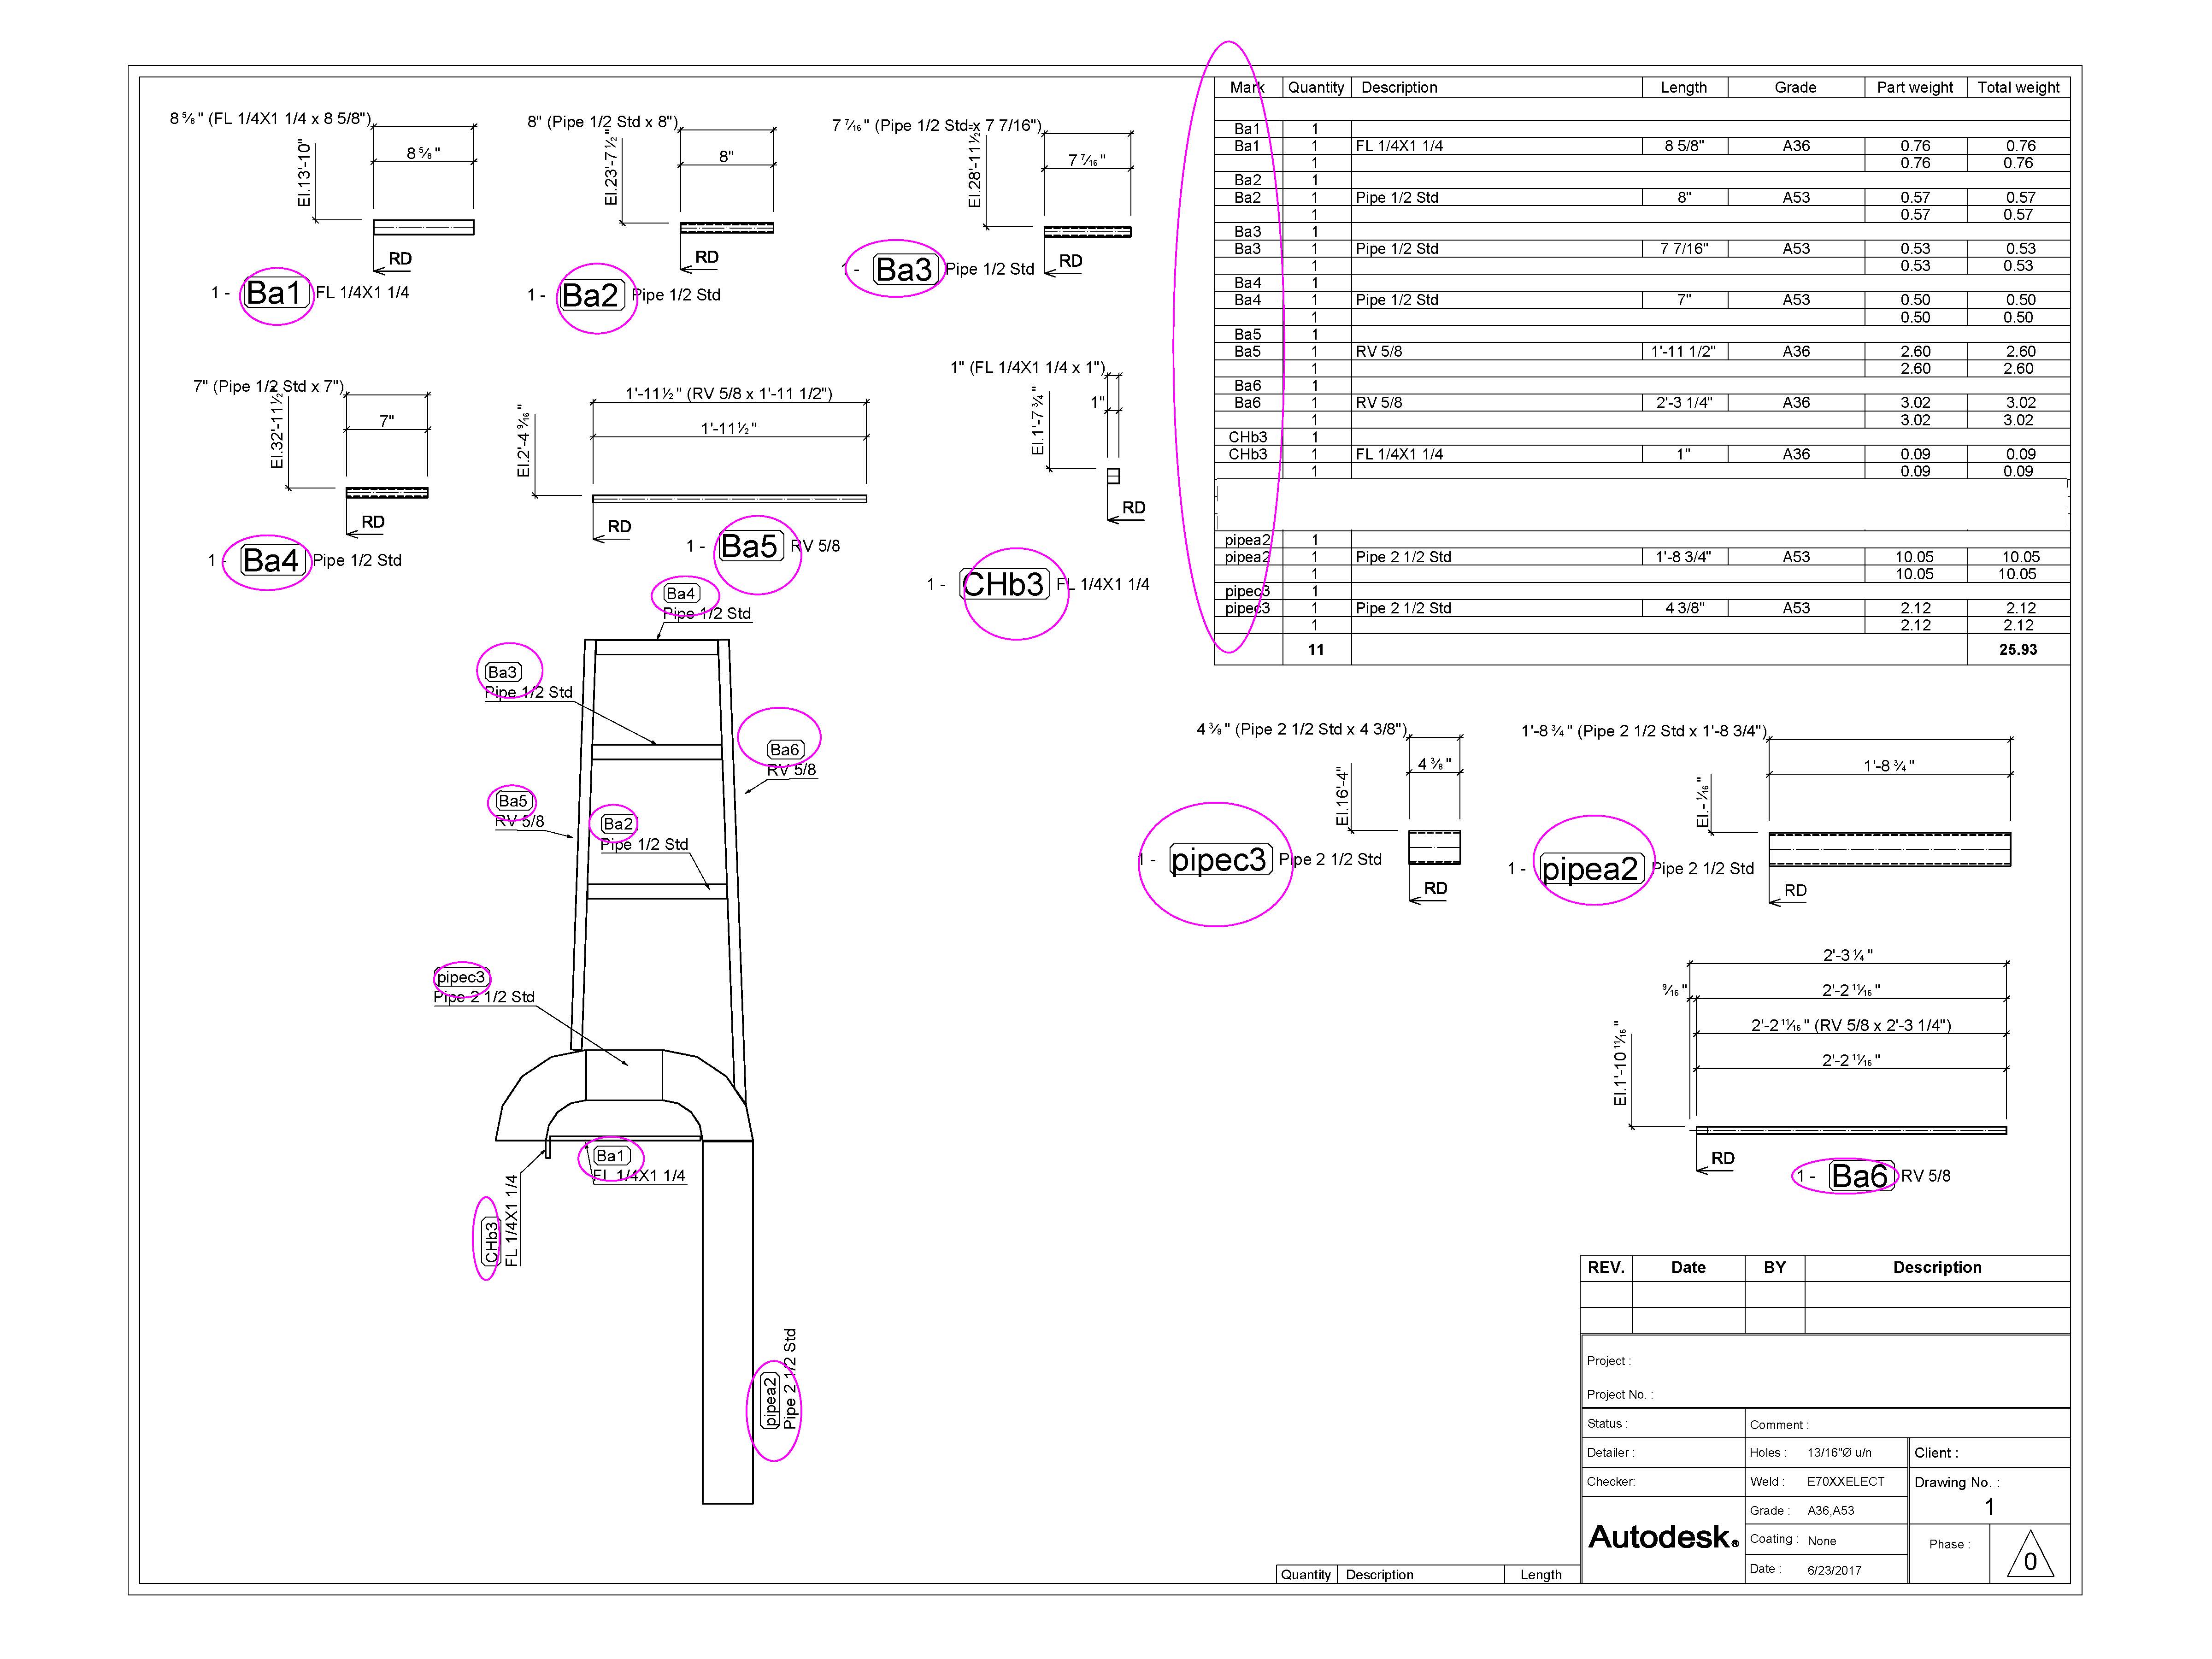Click the Grade column header in table

click(1795, 88)
